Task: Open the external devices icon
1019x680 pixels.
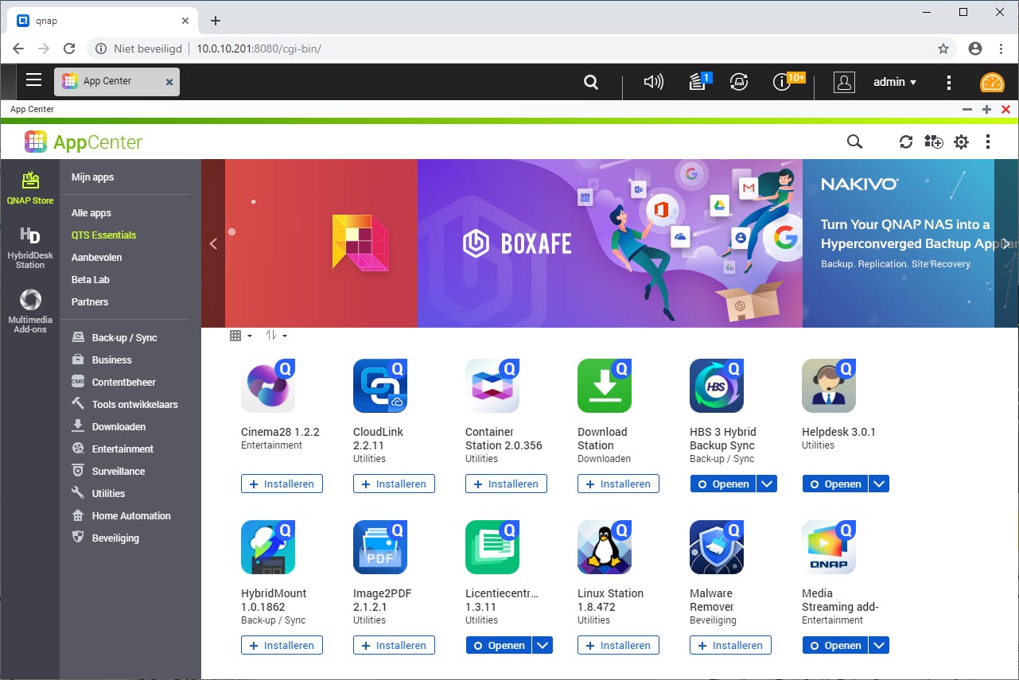Action: (x=739, y=82)
